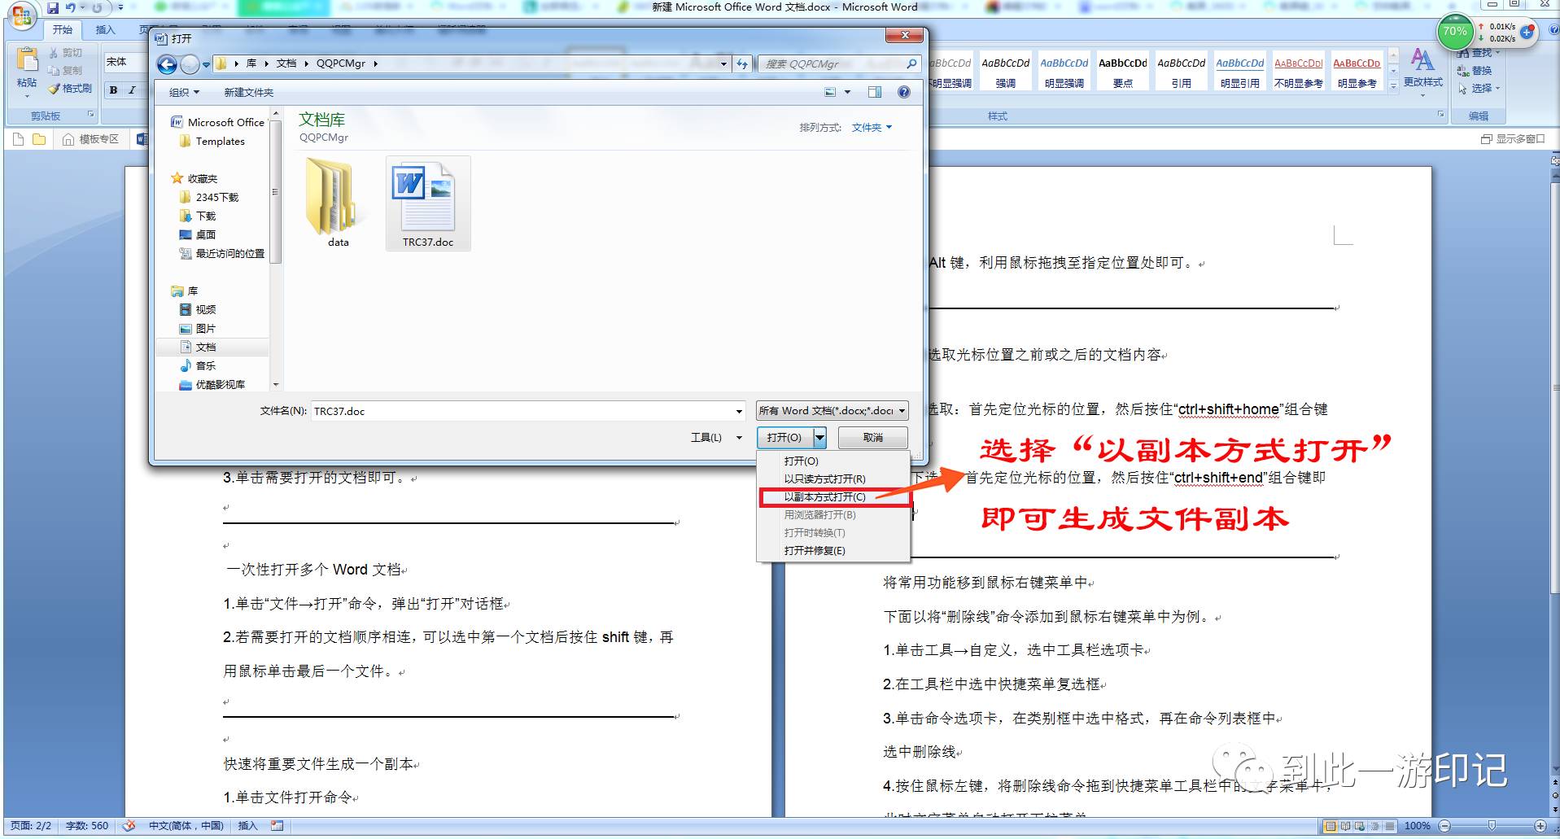The width and height of the screenshot is (1560, 839).
Task: Click the 取消 cancel button
Action: pos(873,438)
